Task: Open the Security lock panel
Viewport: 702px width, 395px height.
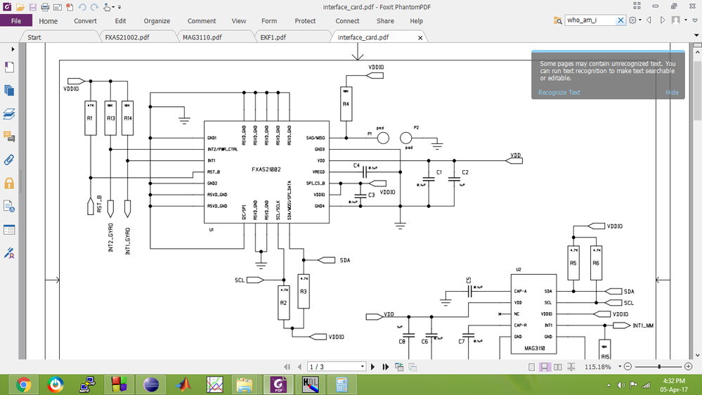Action: (9, 183)
